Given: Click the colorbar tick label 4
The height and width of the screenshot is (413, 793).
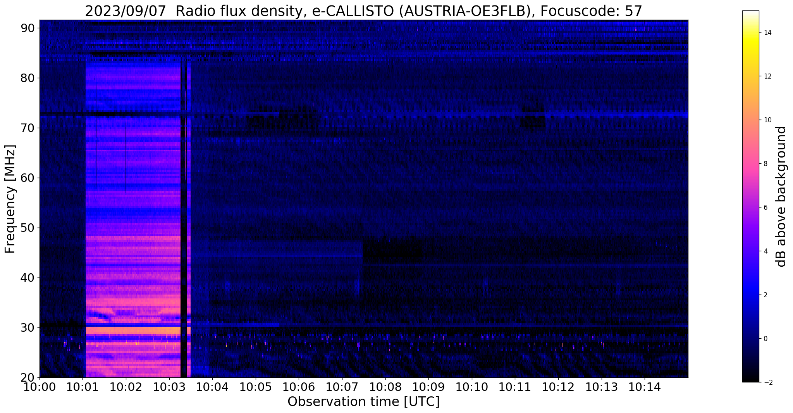Looking at the screenshot, I should pyautogui.click(x=765, y=251).
